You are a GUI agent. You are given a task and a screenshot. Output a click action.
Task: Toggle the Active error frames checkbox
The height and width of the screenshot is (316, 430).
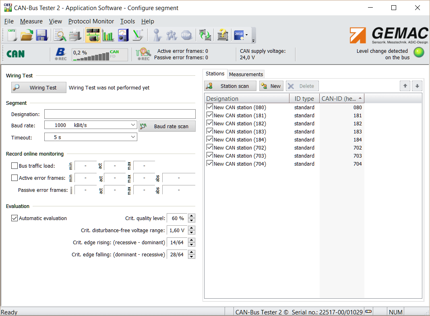(14, 178)
